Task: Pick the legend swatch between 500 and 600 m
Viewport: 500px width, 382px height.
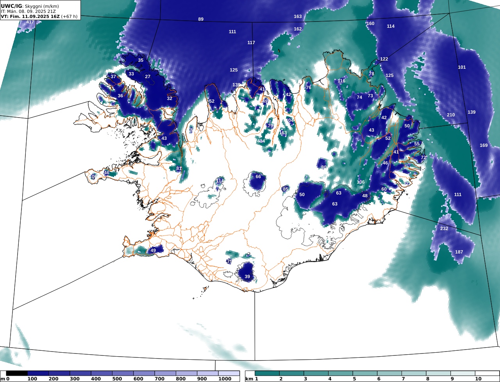Action: coord(123,374)
